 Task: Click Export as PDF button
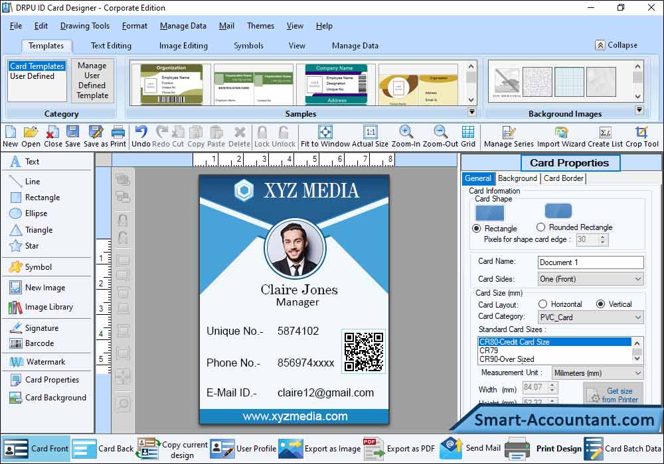click(399, 449)
